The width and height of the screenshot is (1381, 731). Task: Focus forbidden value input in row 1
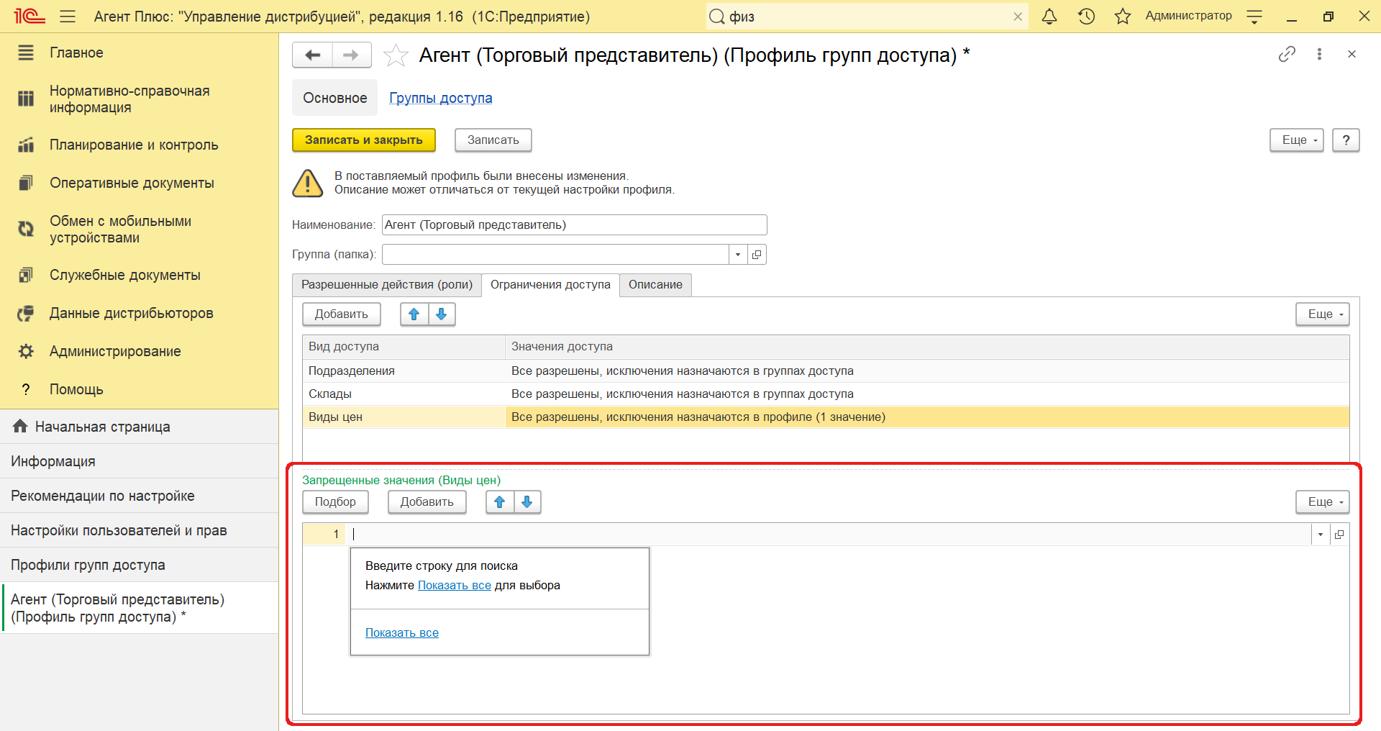[829, 534]
